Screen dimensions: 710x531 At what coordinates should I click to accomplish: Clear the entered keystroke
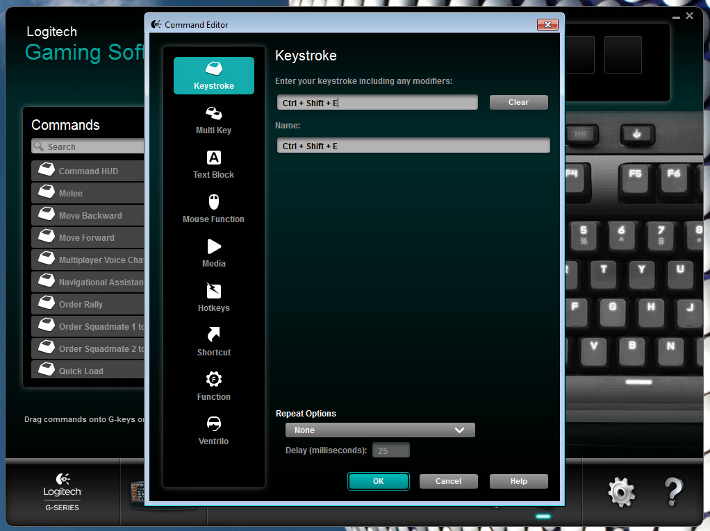518,102
